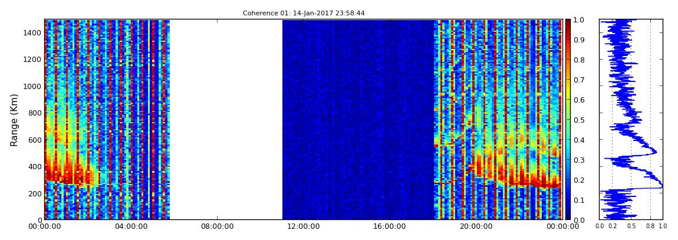Click the 0.4 colorbar tick label
Viewport: 678px width, 240px height.
580,140
